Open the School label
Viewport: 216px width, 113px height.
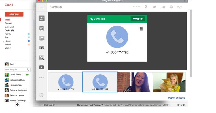click(x=8, y=45)
